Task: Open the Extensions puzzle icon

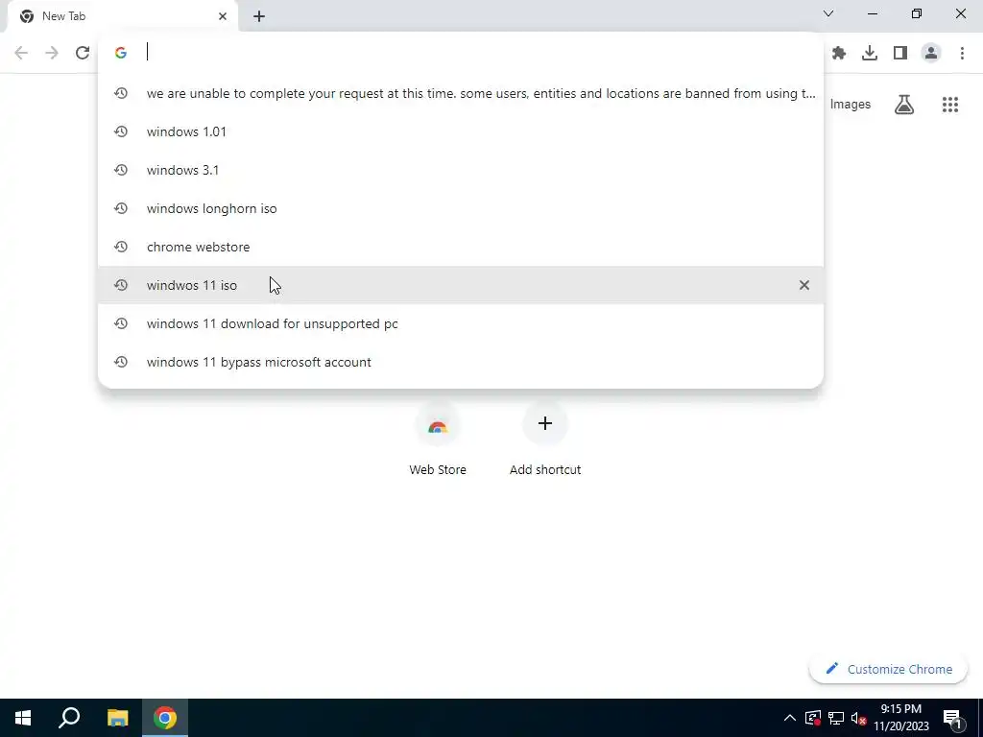Action: [839, 54]
